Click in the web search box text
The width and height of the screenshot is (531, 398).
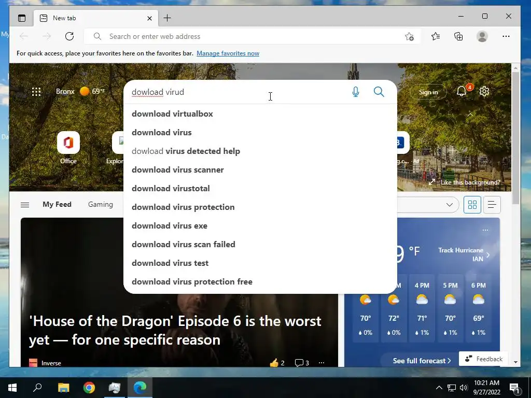click(x=158, y=92)
